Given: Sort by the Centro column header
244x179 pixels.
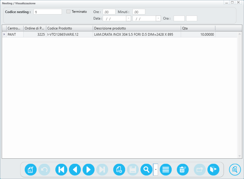Looking at the screenshot, I should pos(15,28).
